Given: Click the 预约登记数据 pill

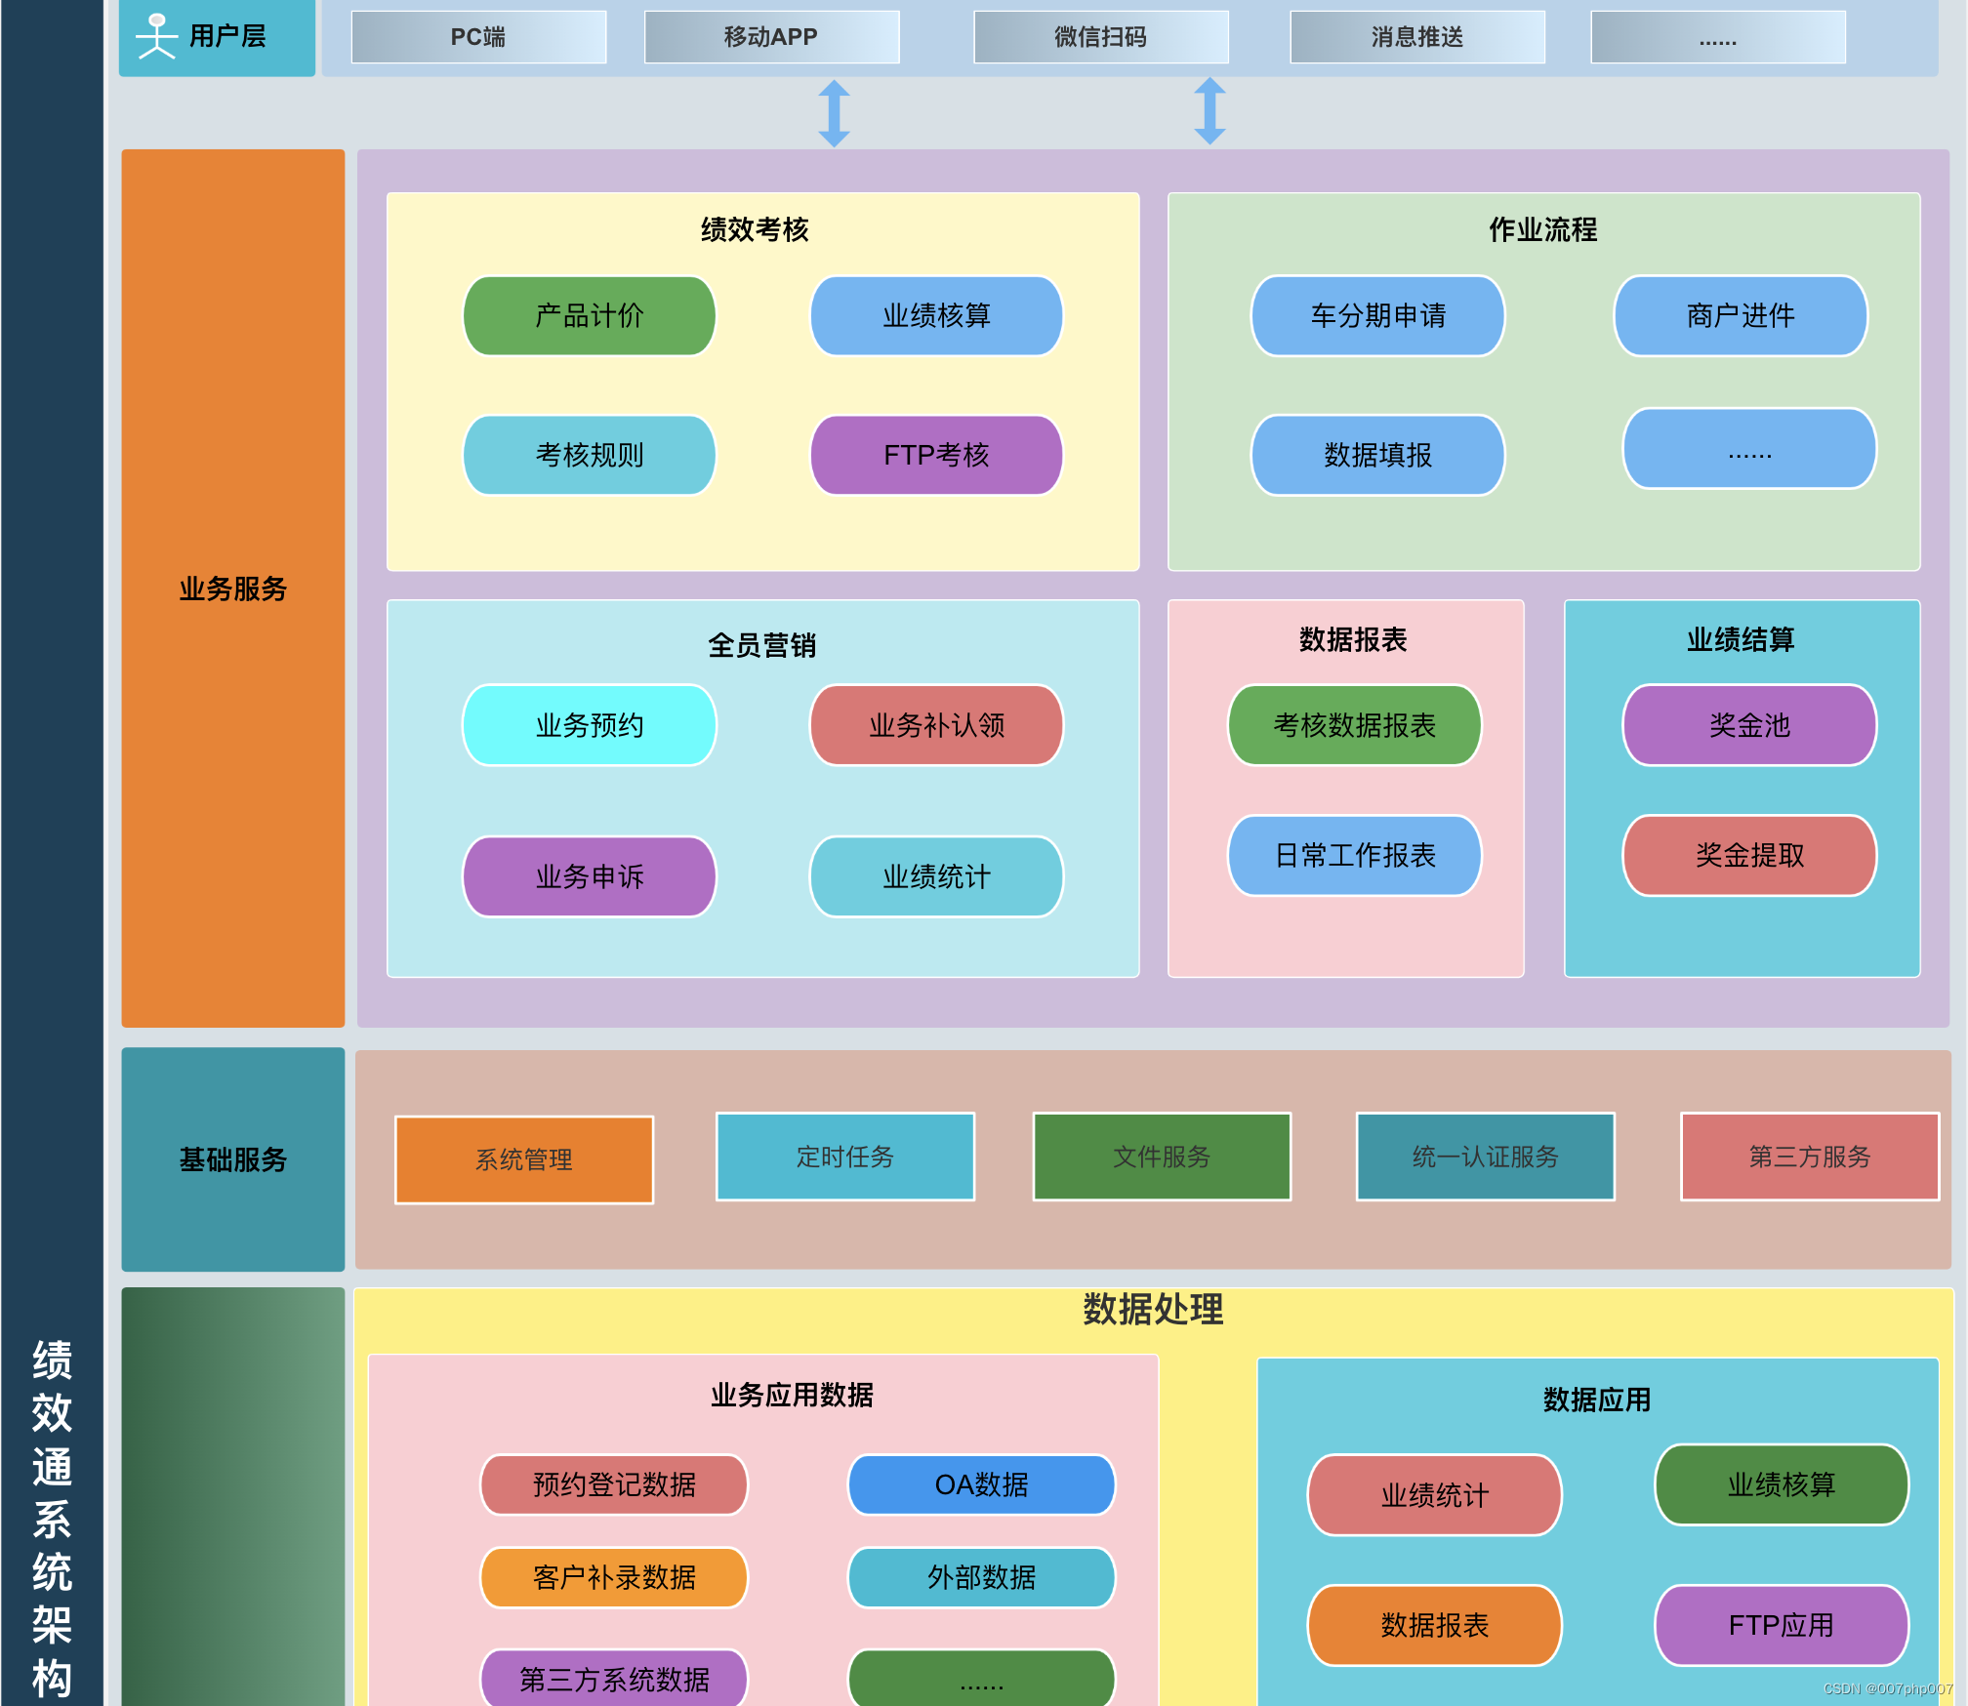Looking at the screenshot, I should [614, 1485].
